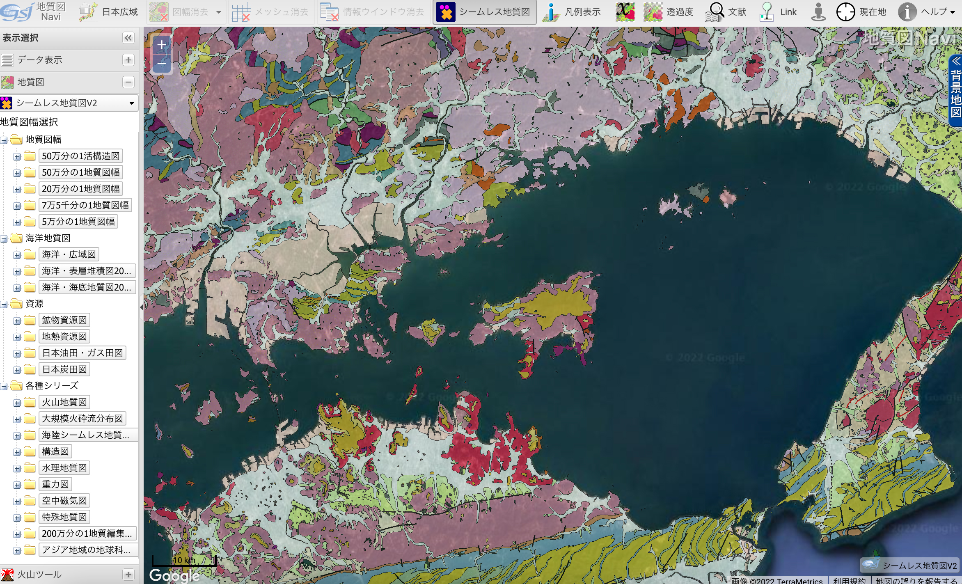962x584 pixels.
Task: Expand the 7万5千分の1地質図幅 node
Action: tap(17, 206)
